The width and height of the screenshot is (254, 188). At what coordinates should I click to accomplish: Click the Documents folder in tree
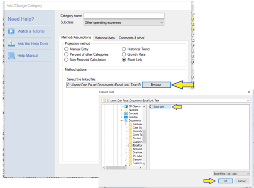pyautogui.click(x=134, y=120)
